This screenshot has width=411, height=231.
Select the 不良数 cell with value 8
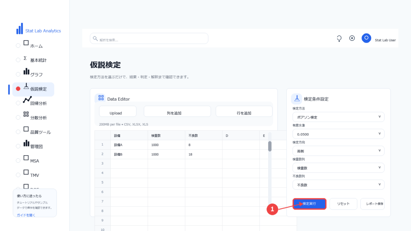(203, 145)
